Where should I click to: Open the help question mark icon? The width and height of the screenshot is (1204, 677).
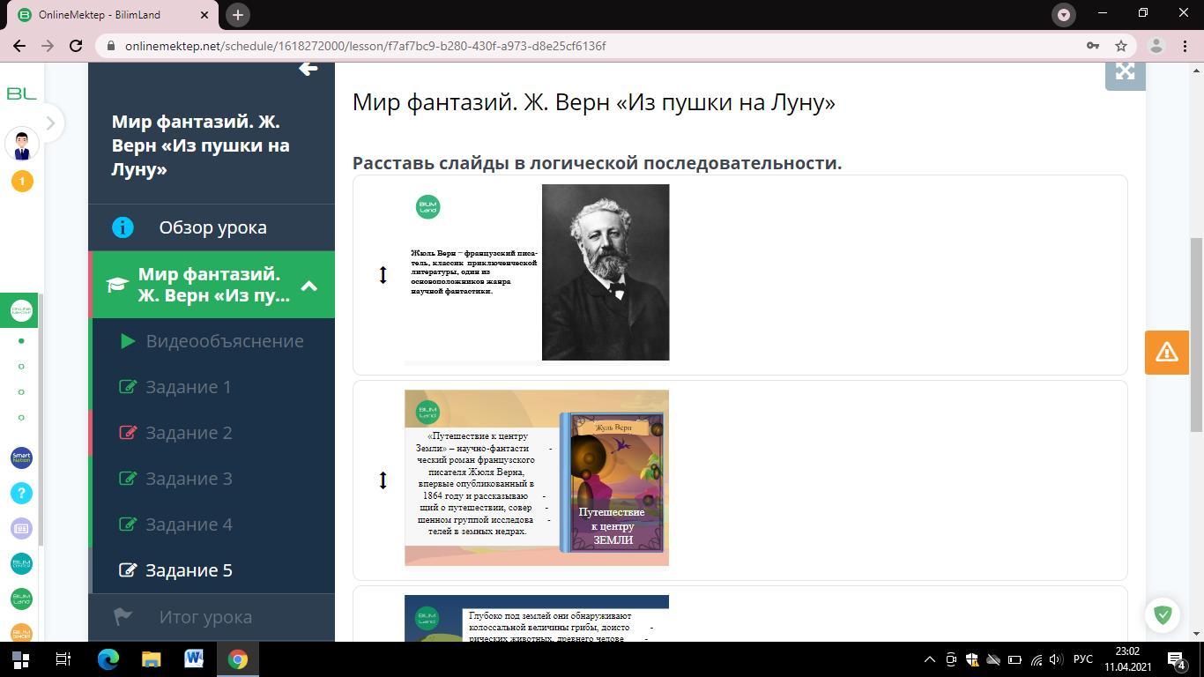21,493
